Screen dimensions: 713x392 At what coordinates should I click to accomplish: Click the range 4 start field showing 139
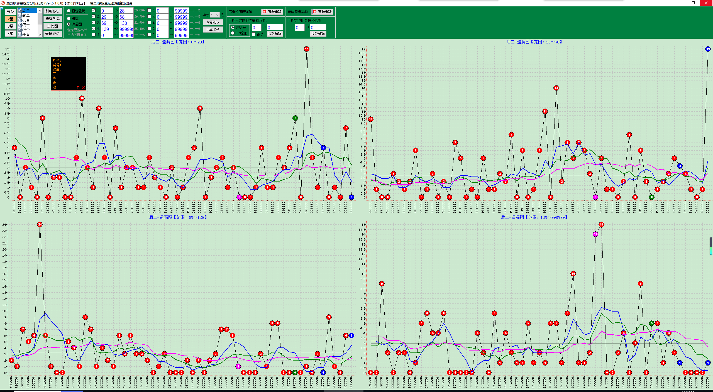tap(107, 29)
